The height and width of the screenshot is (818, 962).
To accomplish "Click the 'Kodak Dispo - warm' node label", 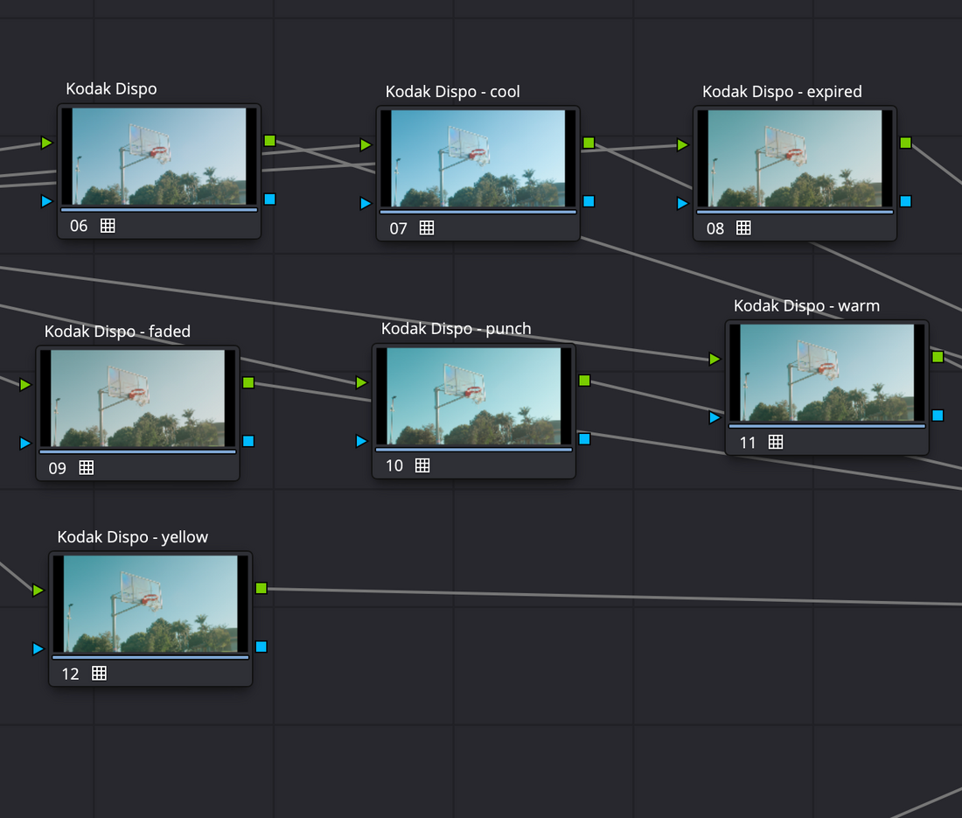I will 807,305.
